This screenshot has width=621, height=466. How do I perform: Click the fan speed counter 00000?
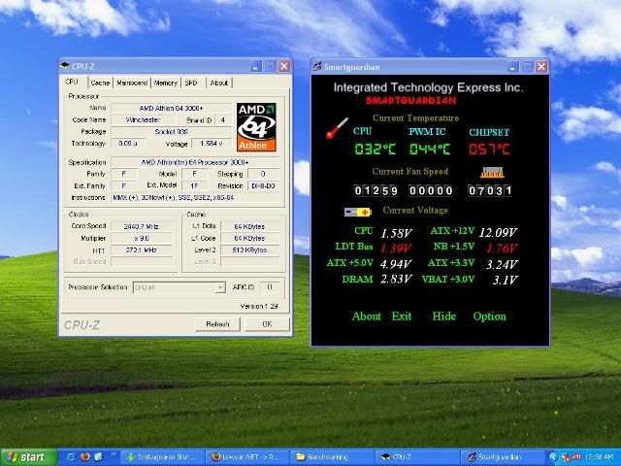point(431,191)
